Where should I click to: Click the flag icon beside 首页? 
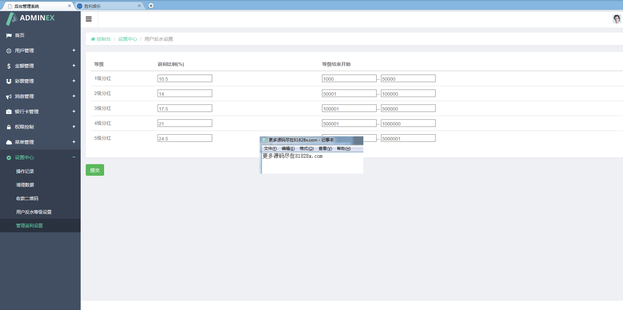tap(9, 36)
